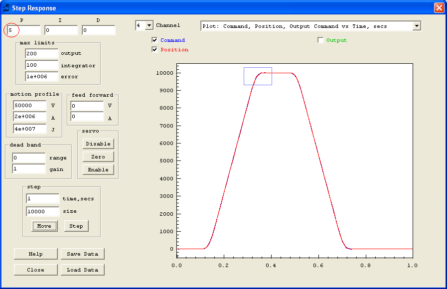Click Load Data button
This screenshot has height=289, width=447.
[x=83, y=270]
